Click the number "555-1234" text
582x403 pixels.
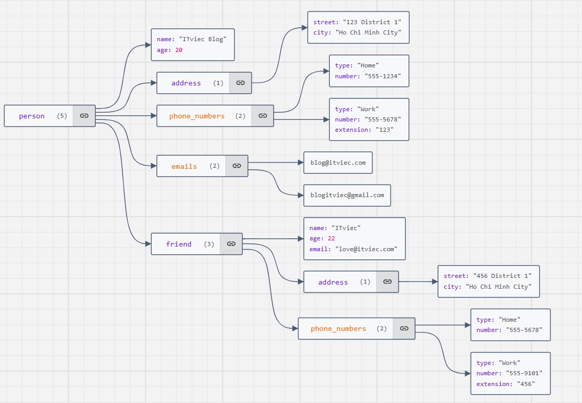368,76
